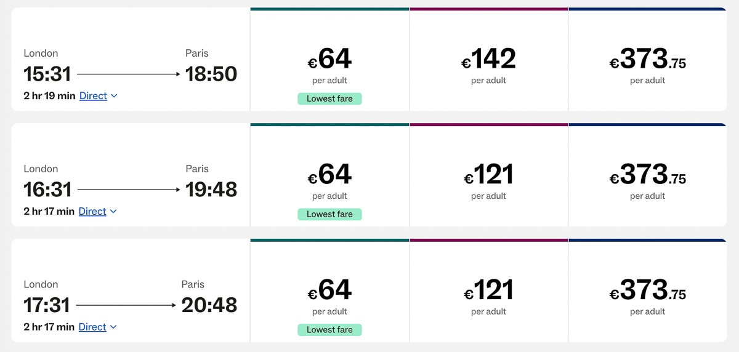
Task: Select the €64 fare on 15:31 train
Action: (329, 60)
